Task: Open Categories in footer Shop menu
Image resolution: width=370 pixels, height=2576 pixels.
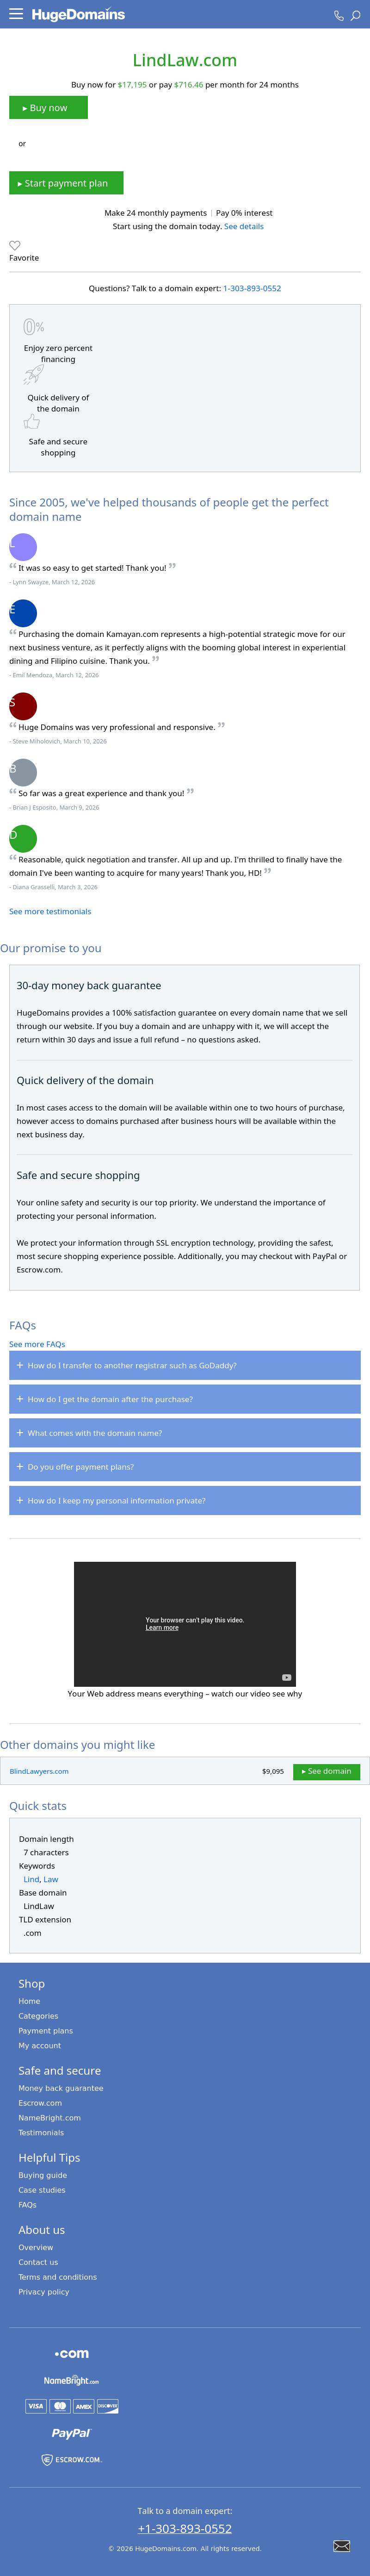Action: [38, 2016]
